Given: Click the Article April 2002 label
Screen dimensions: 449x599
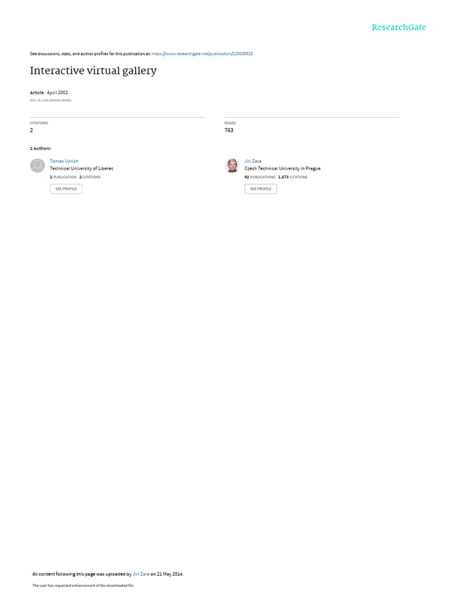Looking at the screenshot, I should 49,92.
